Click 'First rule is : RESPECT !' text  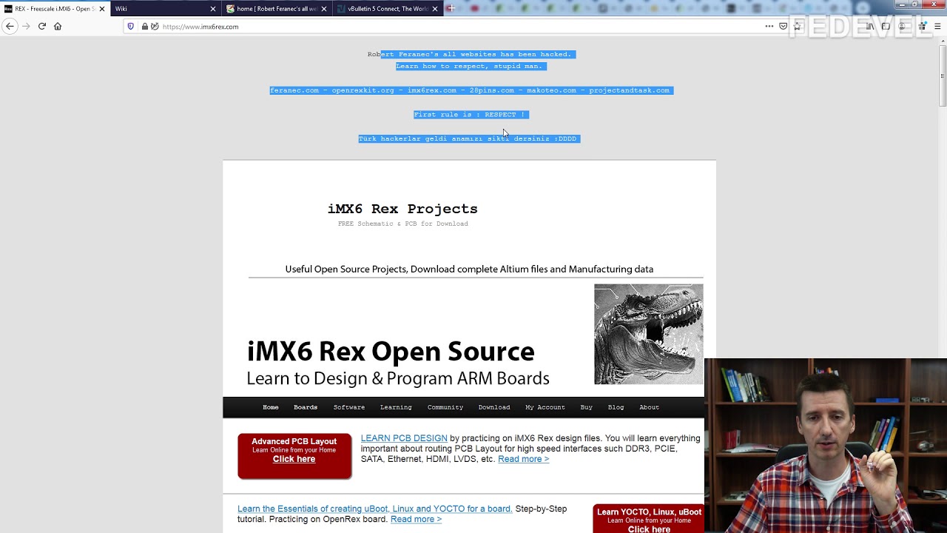pyautogui.click(x=471, y=115)
